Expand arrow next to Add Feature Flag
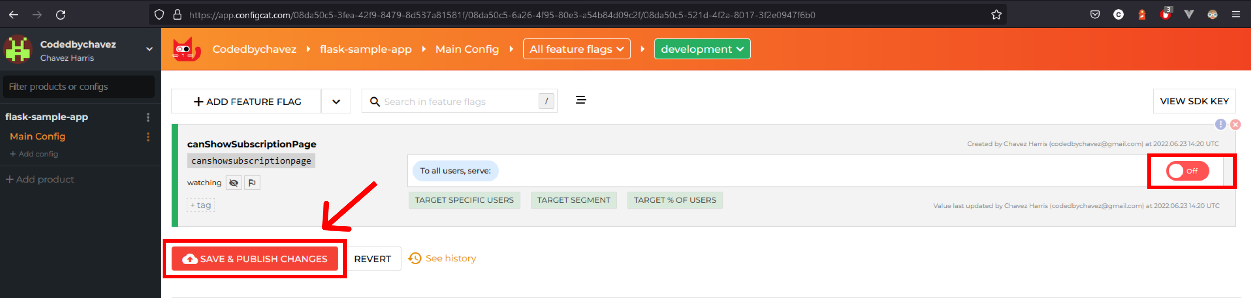This screenshot has height=298, width=1251. [336, 102]
